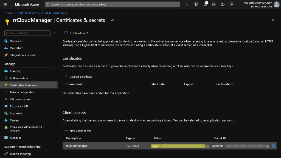Click the highlighted secret value tgg7Q-
Image resolution: width=281 pixels, height=158 pixels.
178,146
